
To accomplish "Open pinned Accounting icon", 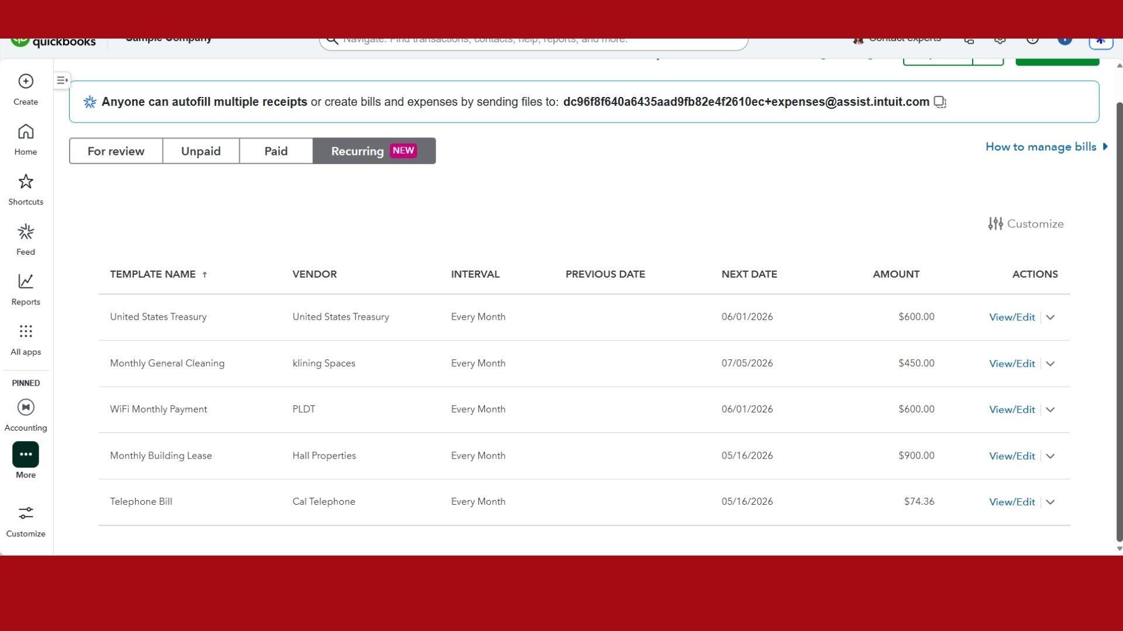I will click(x=26, y=407).
